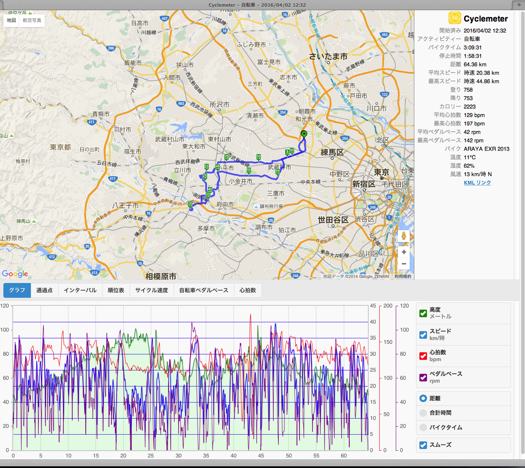Click the 20 km route marker
This screenshot has height=468, width=525.
coord(207,167)
